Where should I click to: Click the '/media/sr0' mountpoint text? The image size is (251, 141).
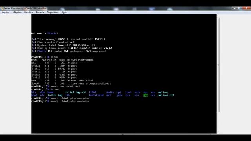tap(86, 81)
